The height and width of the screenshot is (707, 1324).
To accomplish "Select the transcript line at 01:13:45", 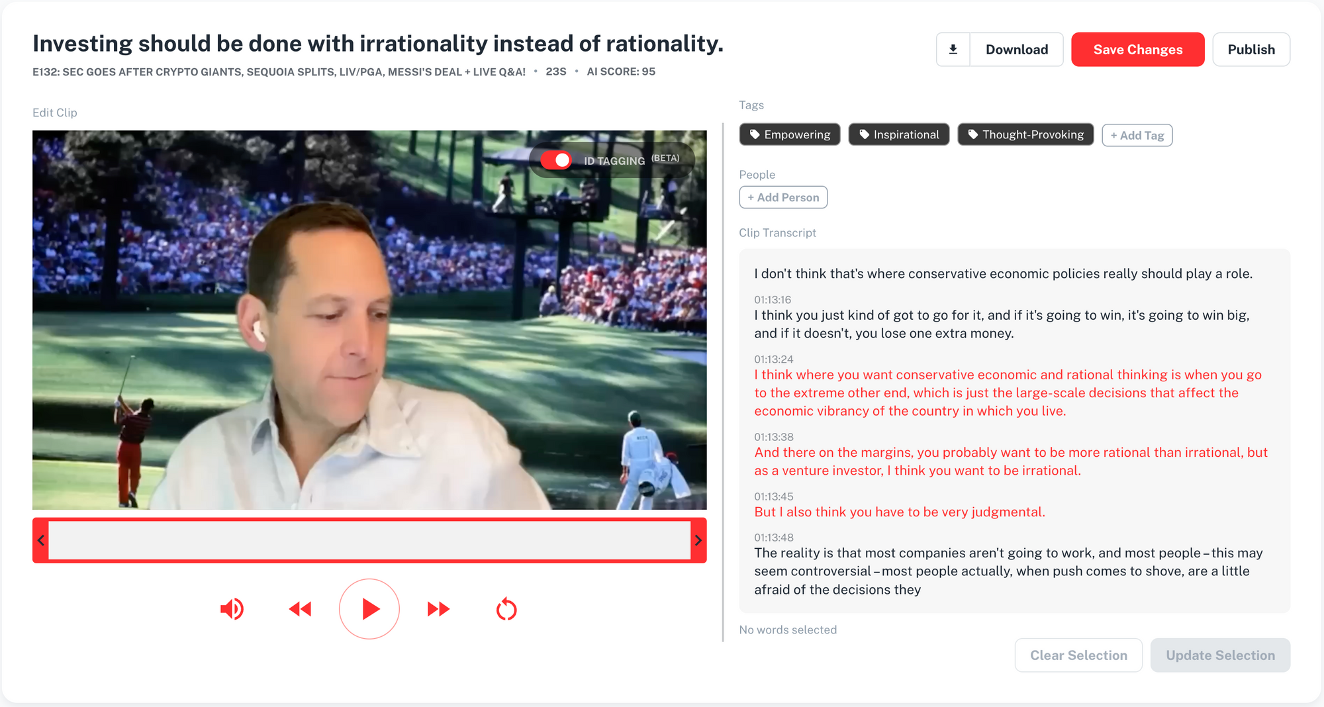I will (x=900, y=512).
